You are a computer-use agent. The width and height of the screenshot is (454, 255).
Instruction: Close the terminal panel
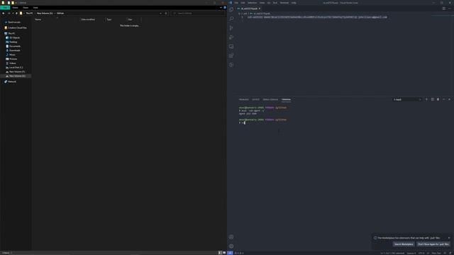449,99
